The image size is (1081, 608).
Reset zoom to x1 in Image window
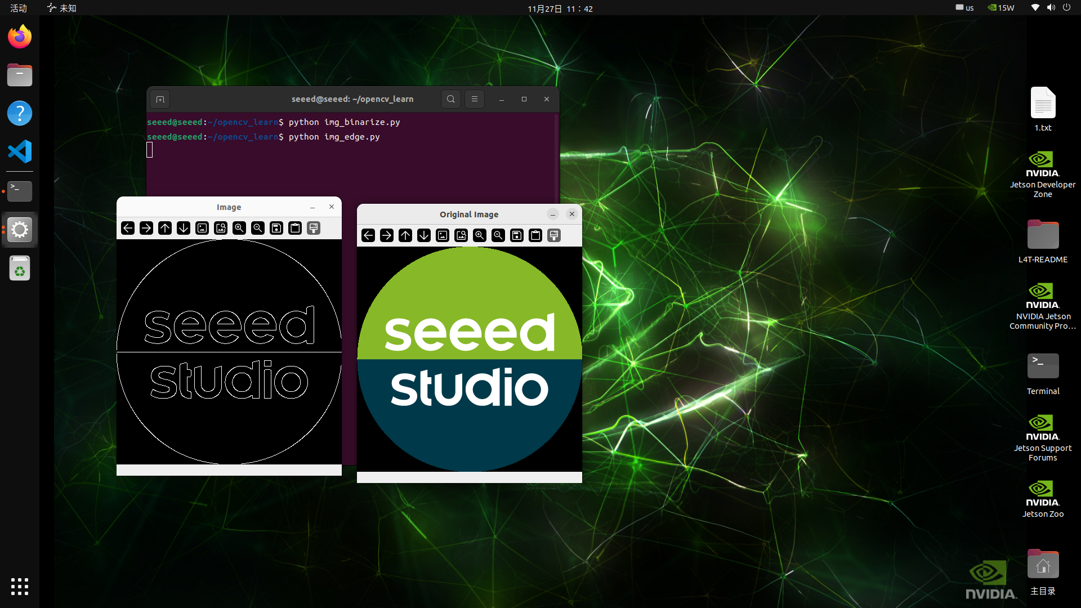point(202,228)
